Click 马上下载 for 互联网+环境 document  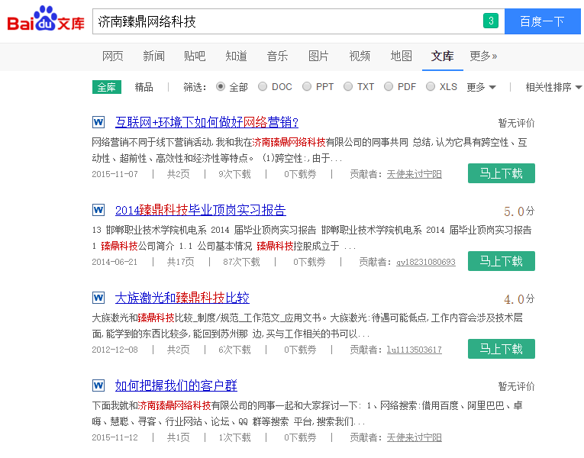coord(502,173)
